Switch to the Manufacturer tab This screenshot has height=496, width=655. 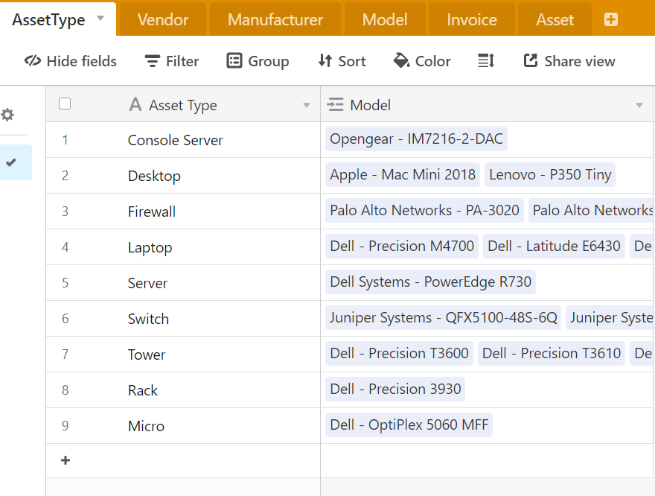point(275,19)
